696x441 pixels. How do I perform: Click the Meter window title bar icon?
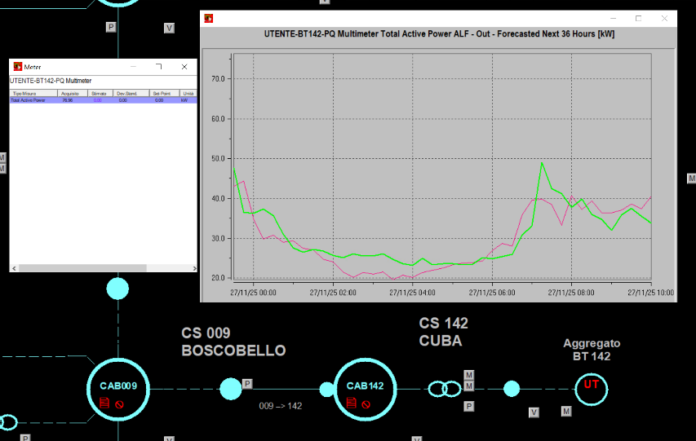pyautogui.click(x=17, y=67)
